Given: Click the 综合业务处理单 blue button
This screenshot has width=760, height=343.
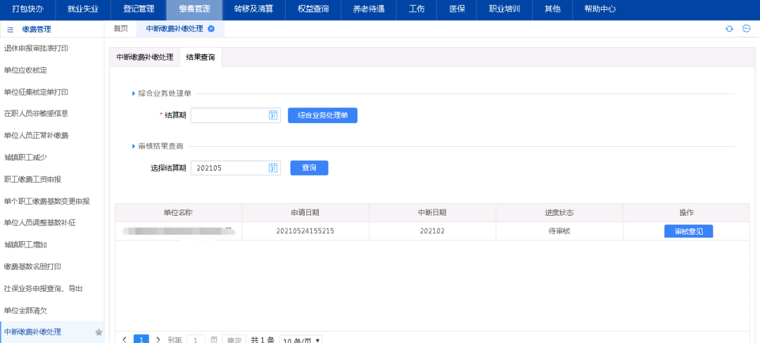Looking at the screenshot, I should 322,115.
